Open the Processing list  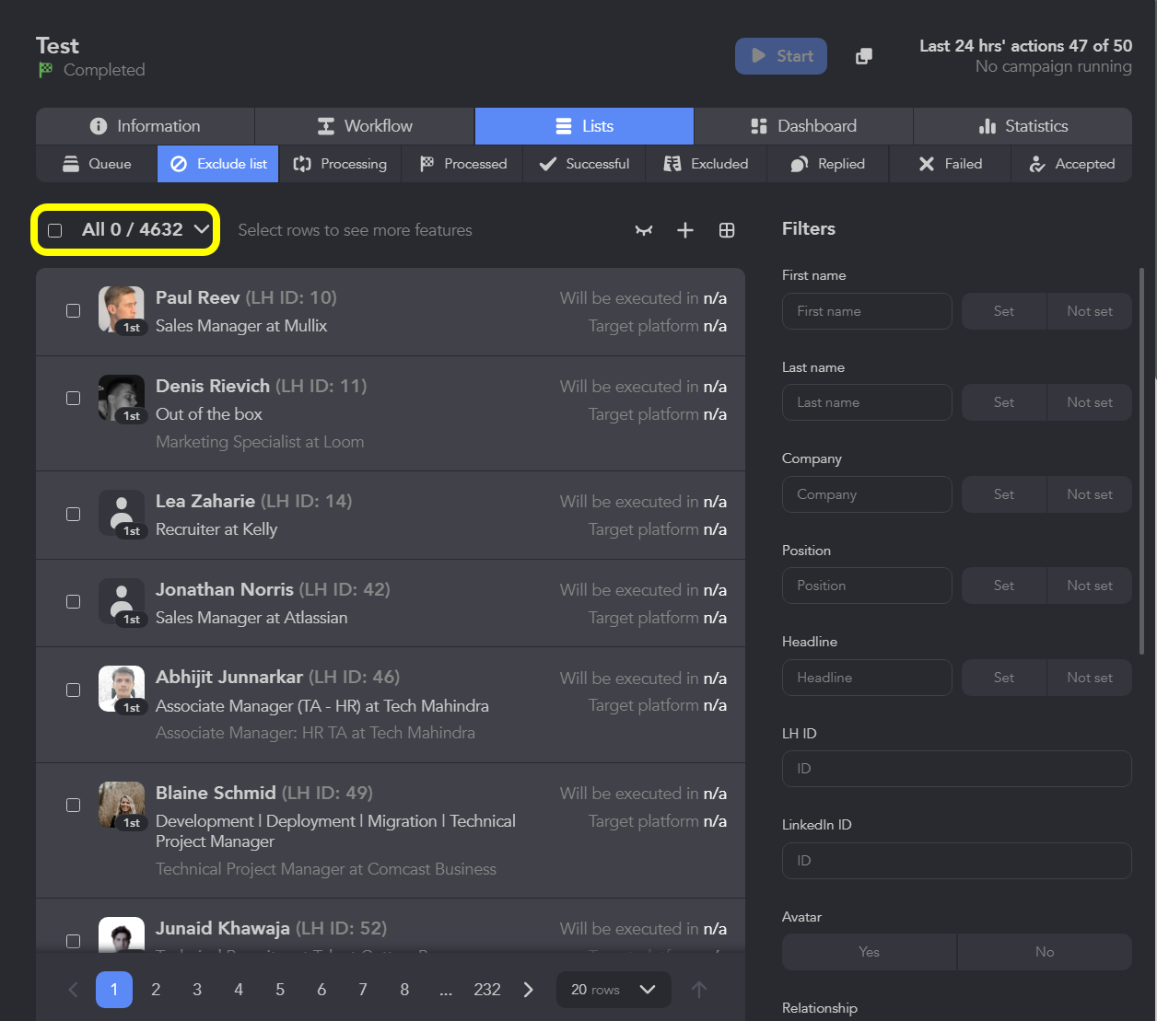click(x=340, y=164)
